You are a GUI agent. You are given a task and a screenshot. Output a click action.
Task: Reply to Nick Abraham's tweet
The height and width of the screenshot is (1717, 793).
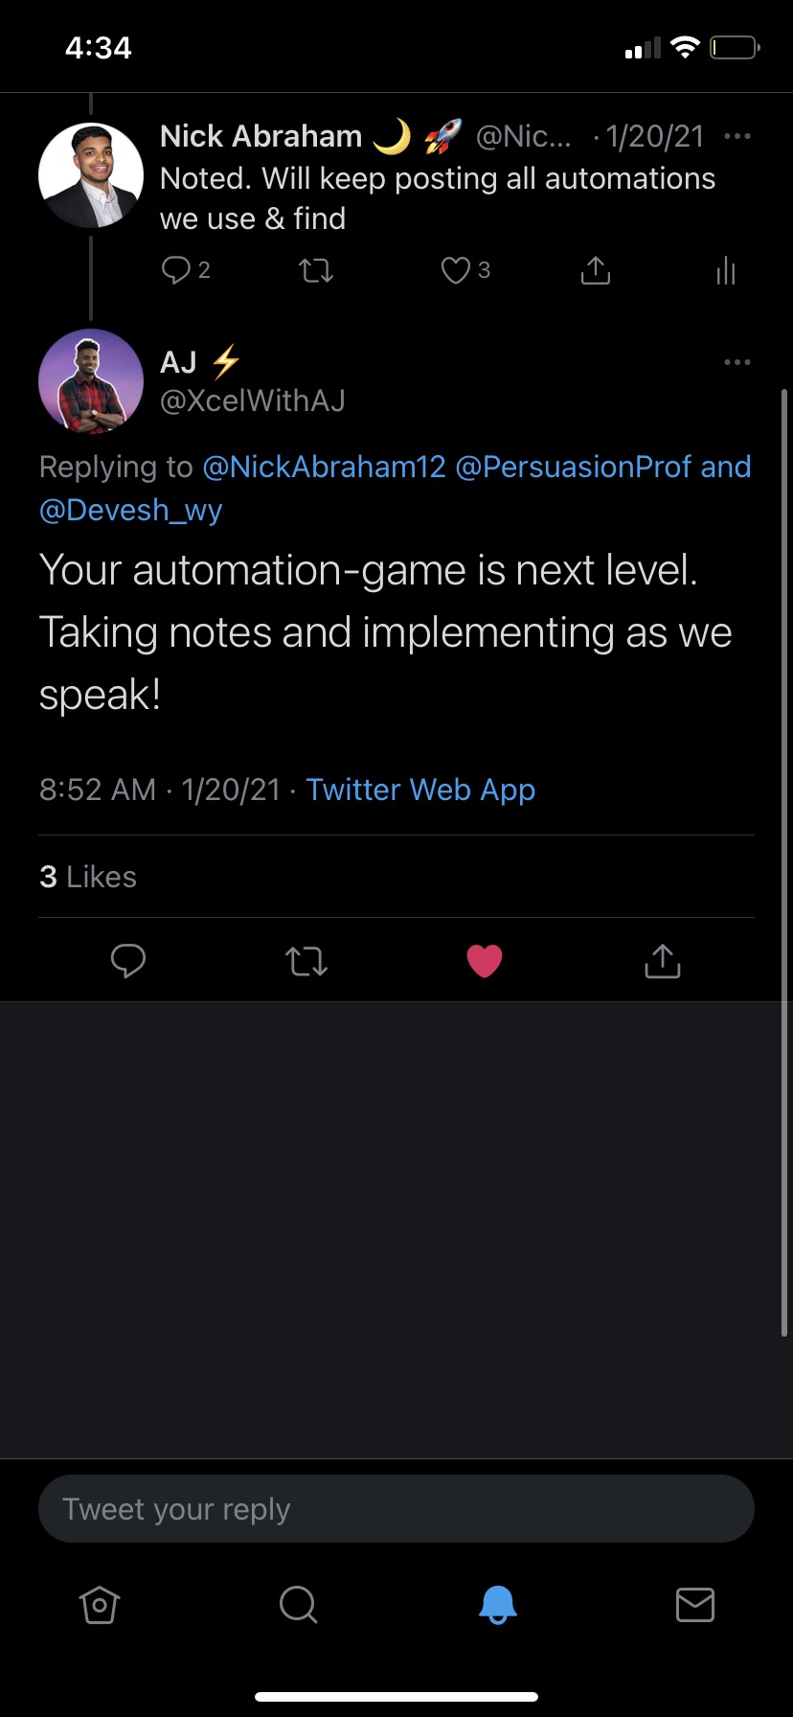tap(176, 271)
